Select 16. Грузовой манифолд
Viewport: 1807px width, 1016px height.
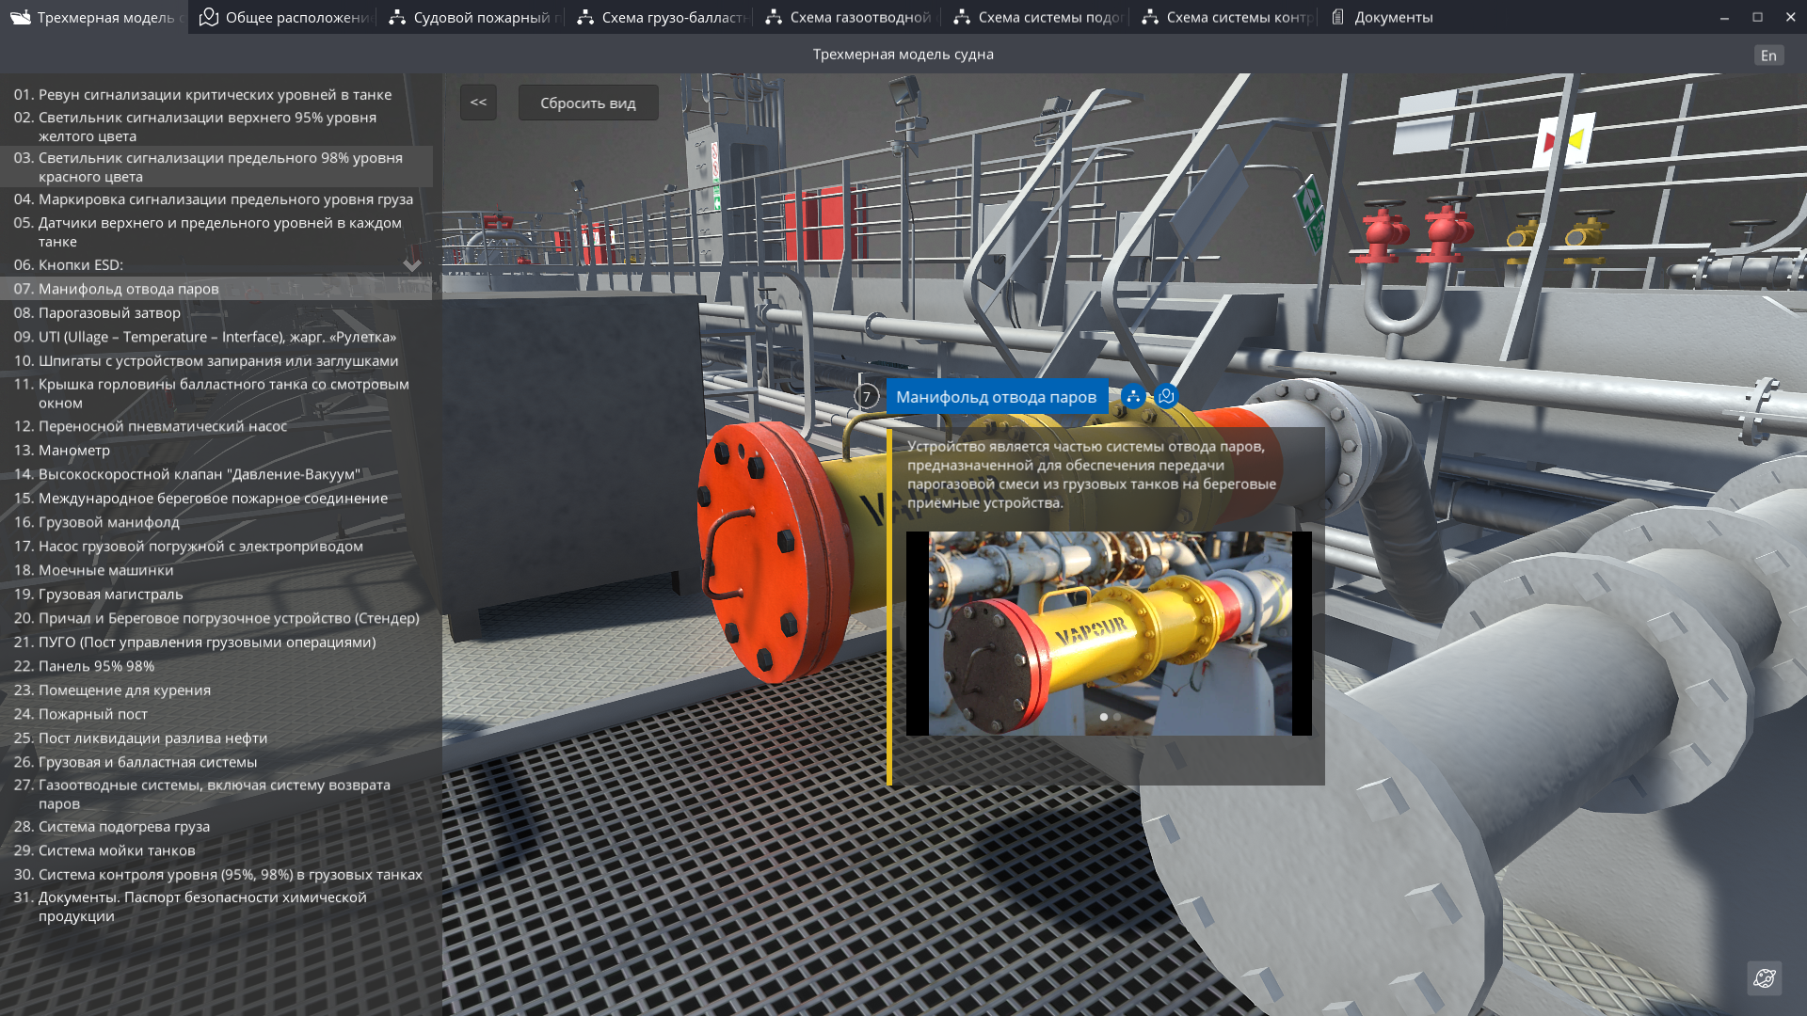[216, 522]
